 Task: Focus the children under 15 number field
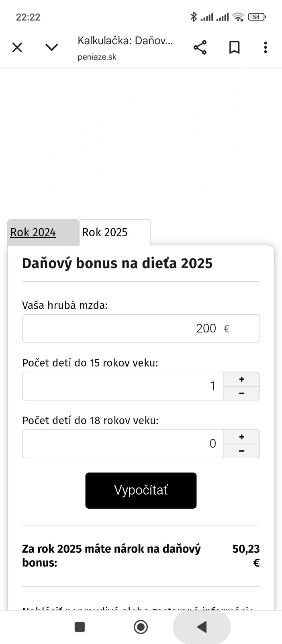[x=123, y=386]
